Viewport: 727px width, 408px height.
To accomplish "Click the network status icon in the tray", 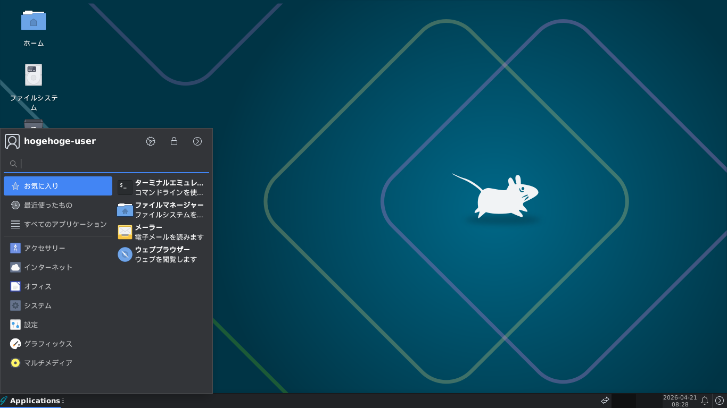I will [x=605, y=400].
